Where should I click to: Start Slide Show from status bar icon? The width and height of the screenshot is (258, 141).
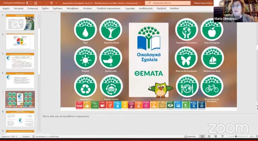pos(223,136)
